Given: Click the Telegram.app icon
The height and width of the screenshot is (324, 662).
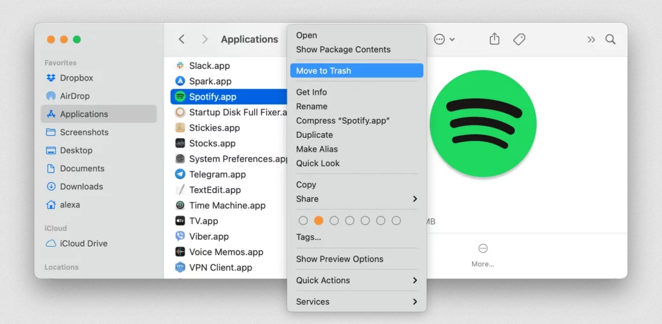Looking at the screenshot, I should tap(180, 174).
